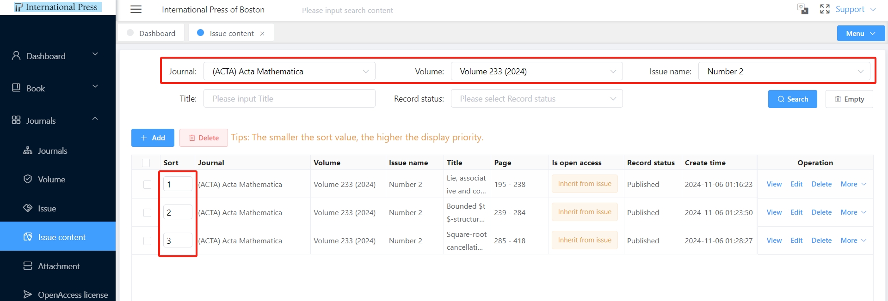Click the Create time column header
The width and height of the screenshot is (888, 301).
click(x=705, y=163)
